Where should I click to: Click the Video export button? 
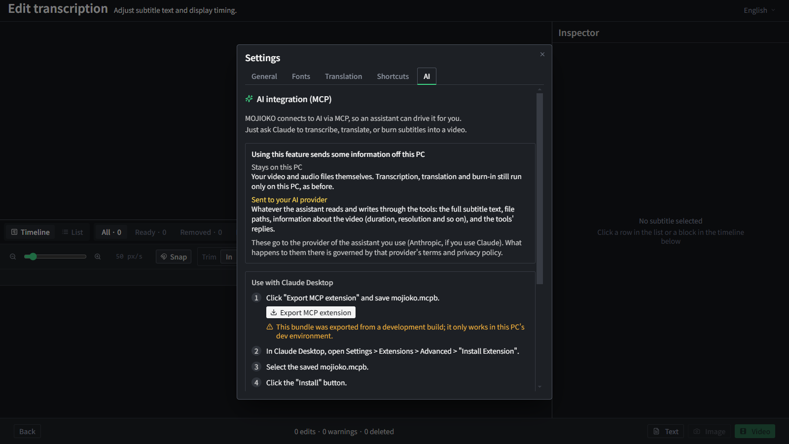pos(755,432)
